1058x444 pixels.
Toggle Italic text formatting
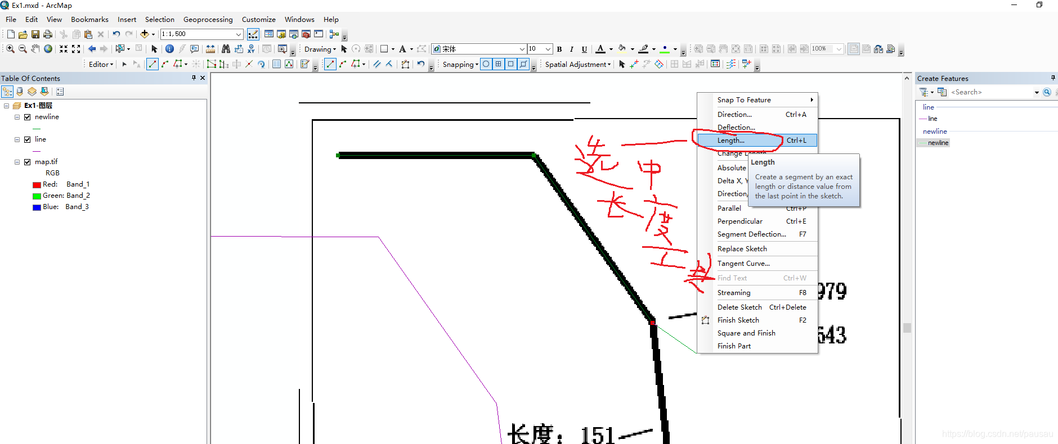tap(572, 49)
